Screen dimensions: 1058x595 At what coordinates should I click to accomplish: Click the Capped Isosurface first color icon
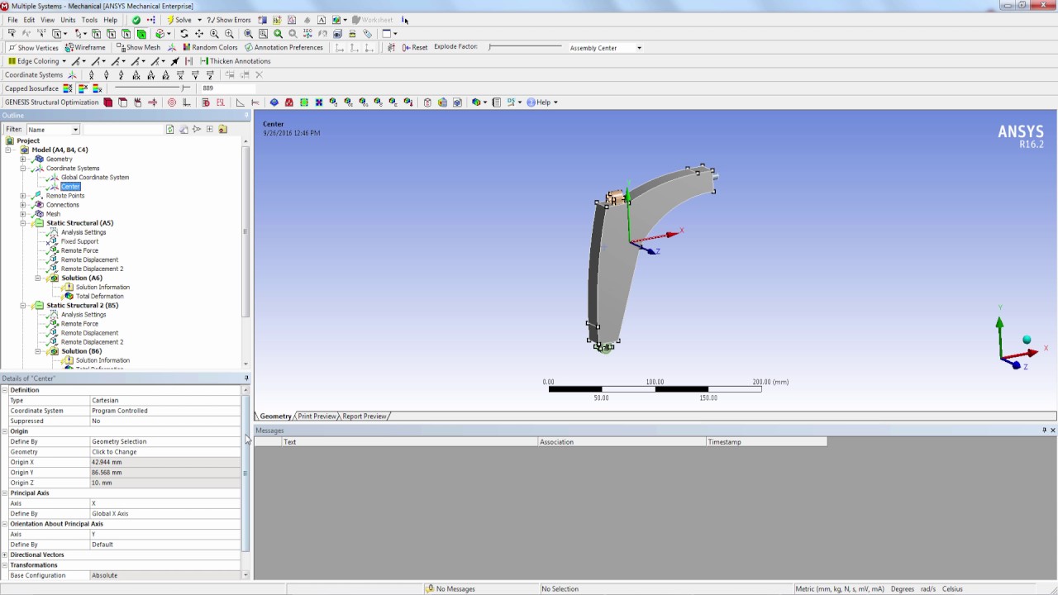(x=68, y=88)
